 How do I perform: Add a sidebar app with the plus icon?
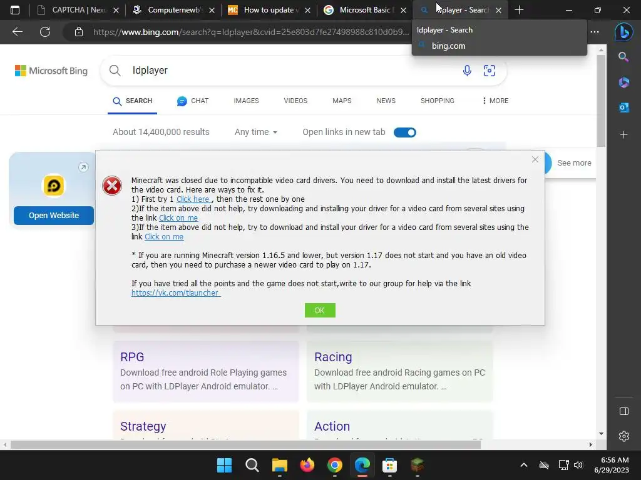624,135
